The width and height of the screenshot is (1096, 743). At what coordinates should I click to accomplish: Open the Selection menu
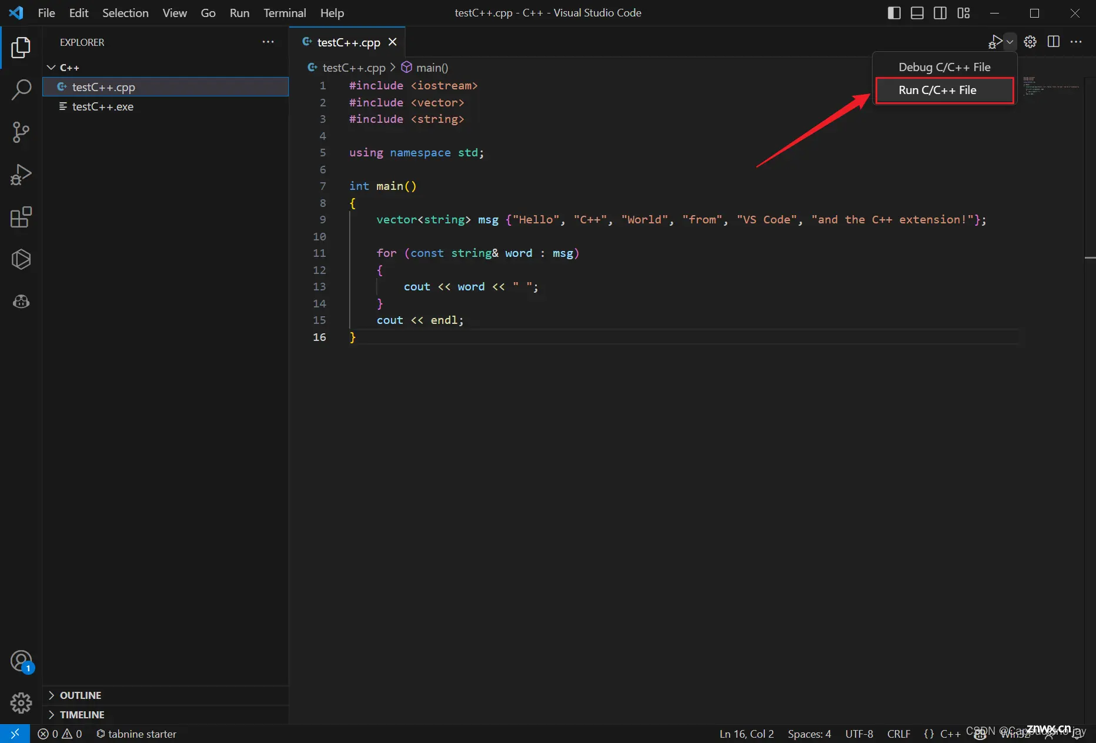click(x=125, y=13)
